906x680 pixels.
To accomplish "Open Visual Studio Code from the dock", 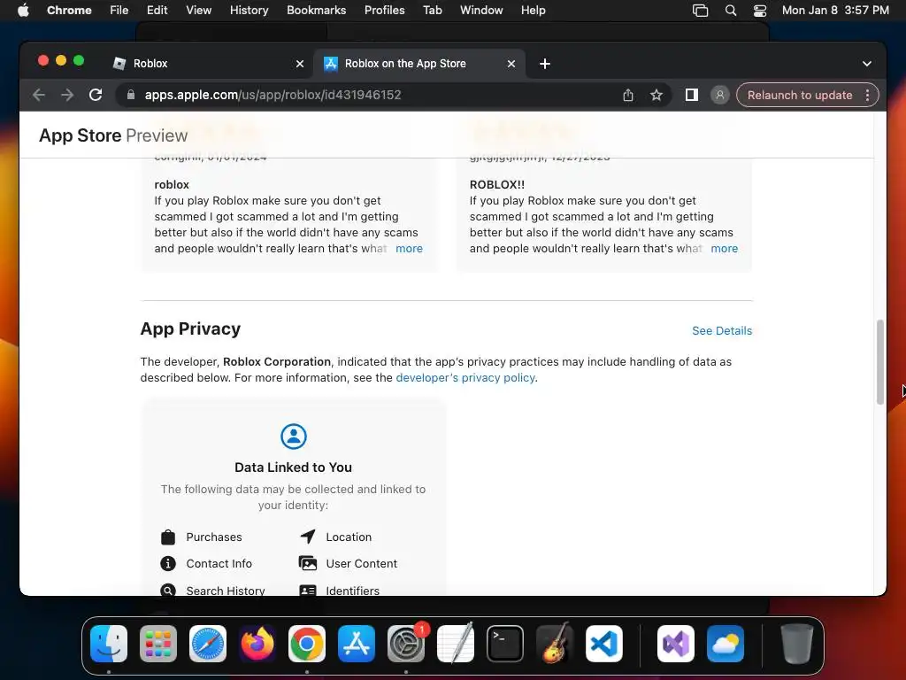I will point(604,644).
